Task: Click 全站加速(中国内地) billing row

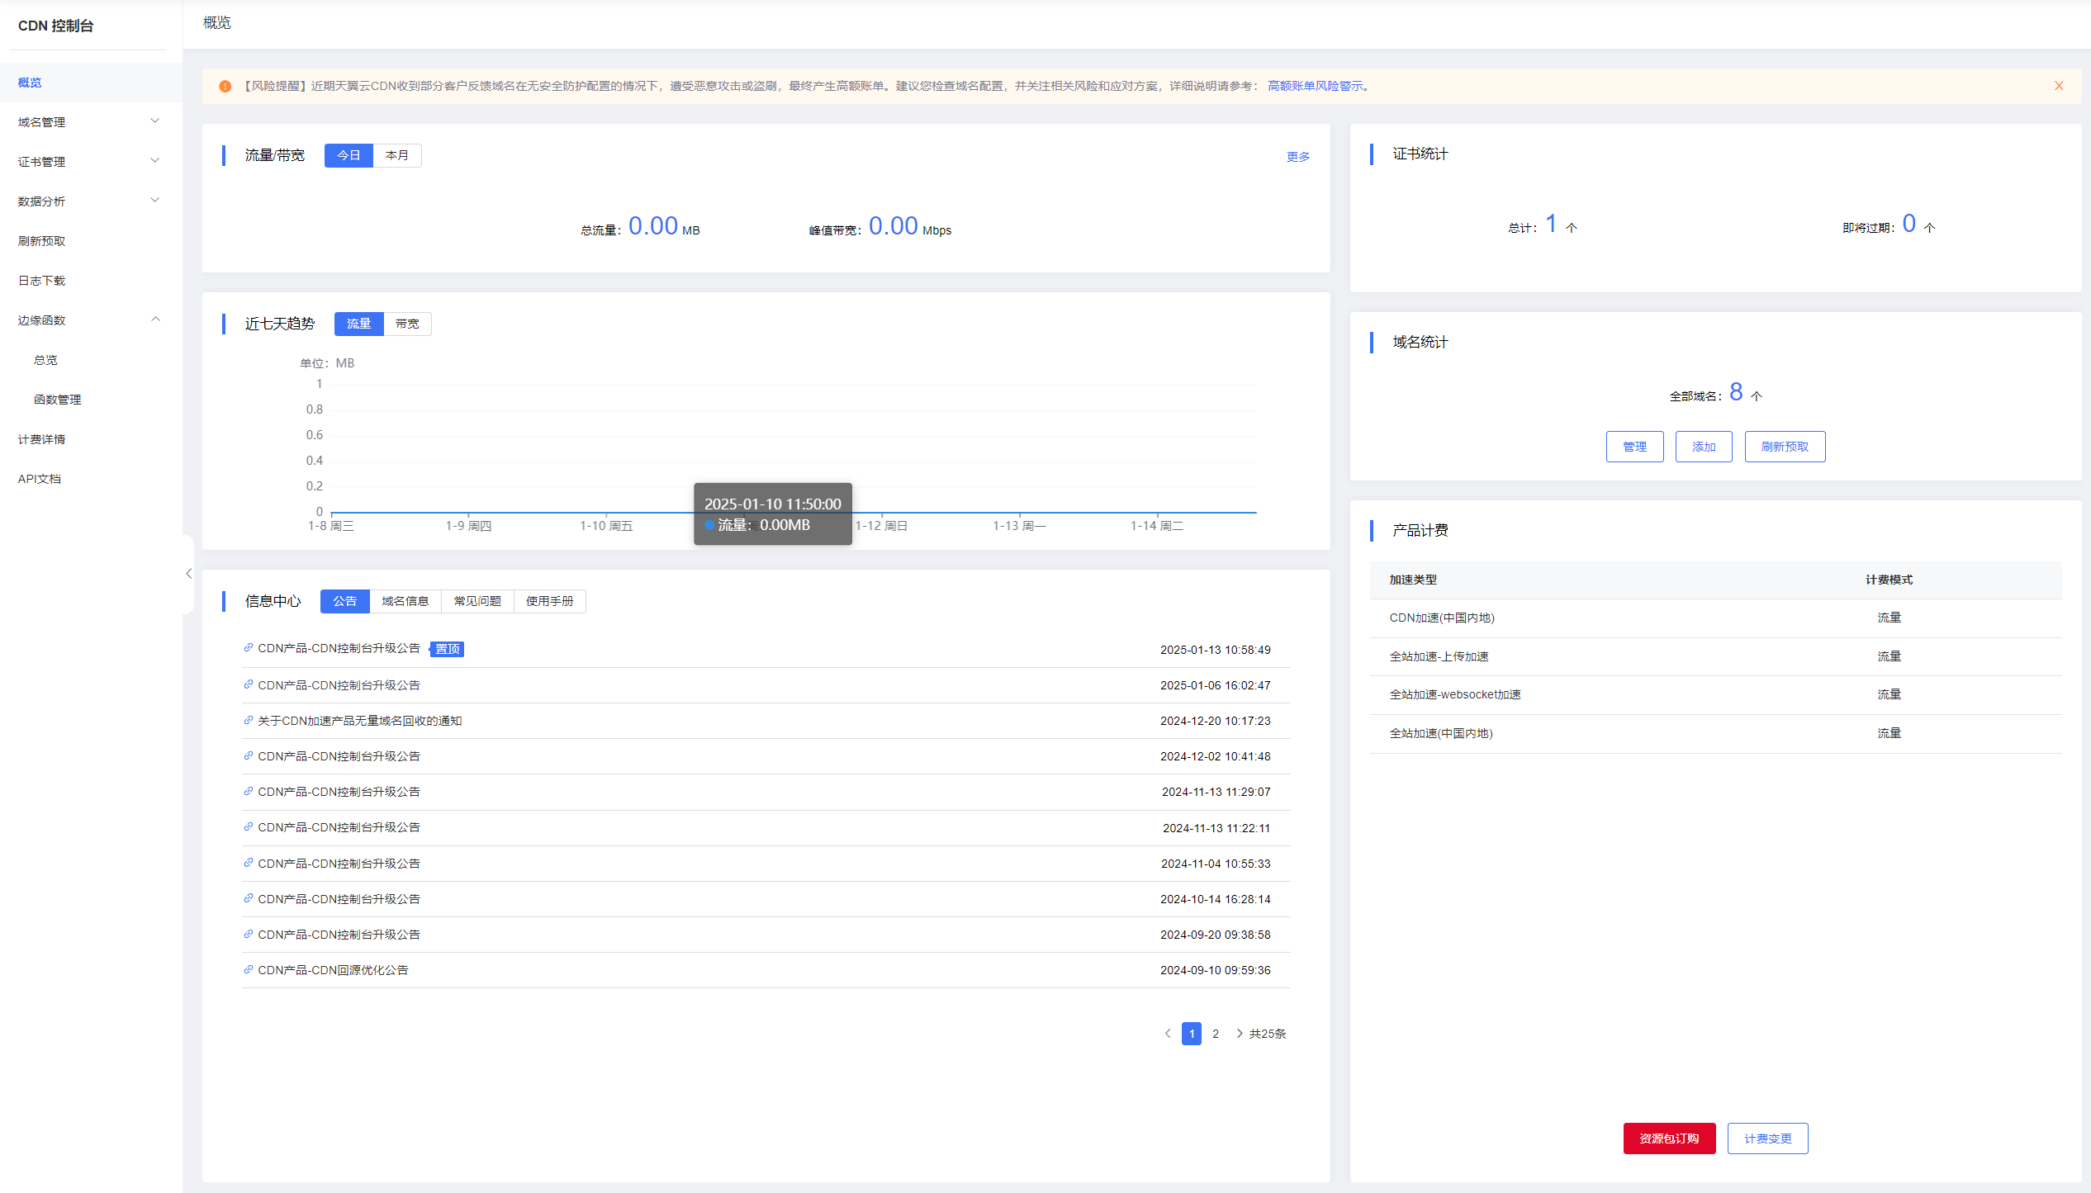Action: click(1715, 734)
